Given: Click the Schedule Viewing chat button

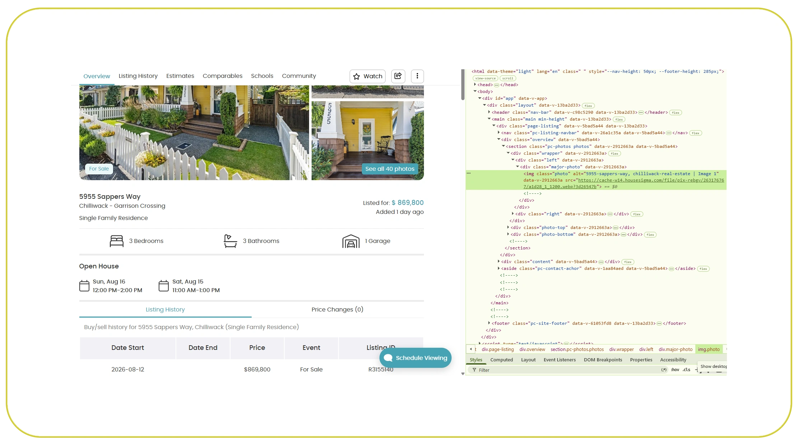Looking at the screenshot, I should (415, 358).
